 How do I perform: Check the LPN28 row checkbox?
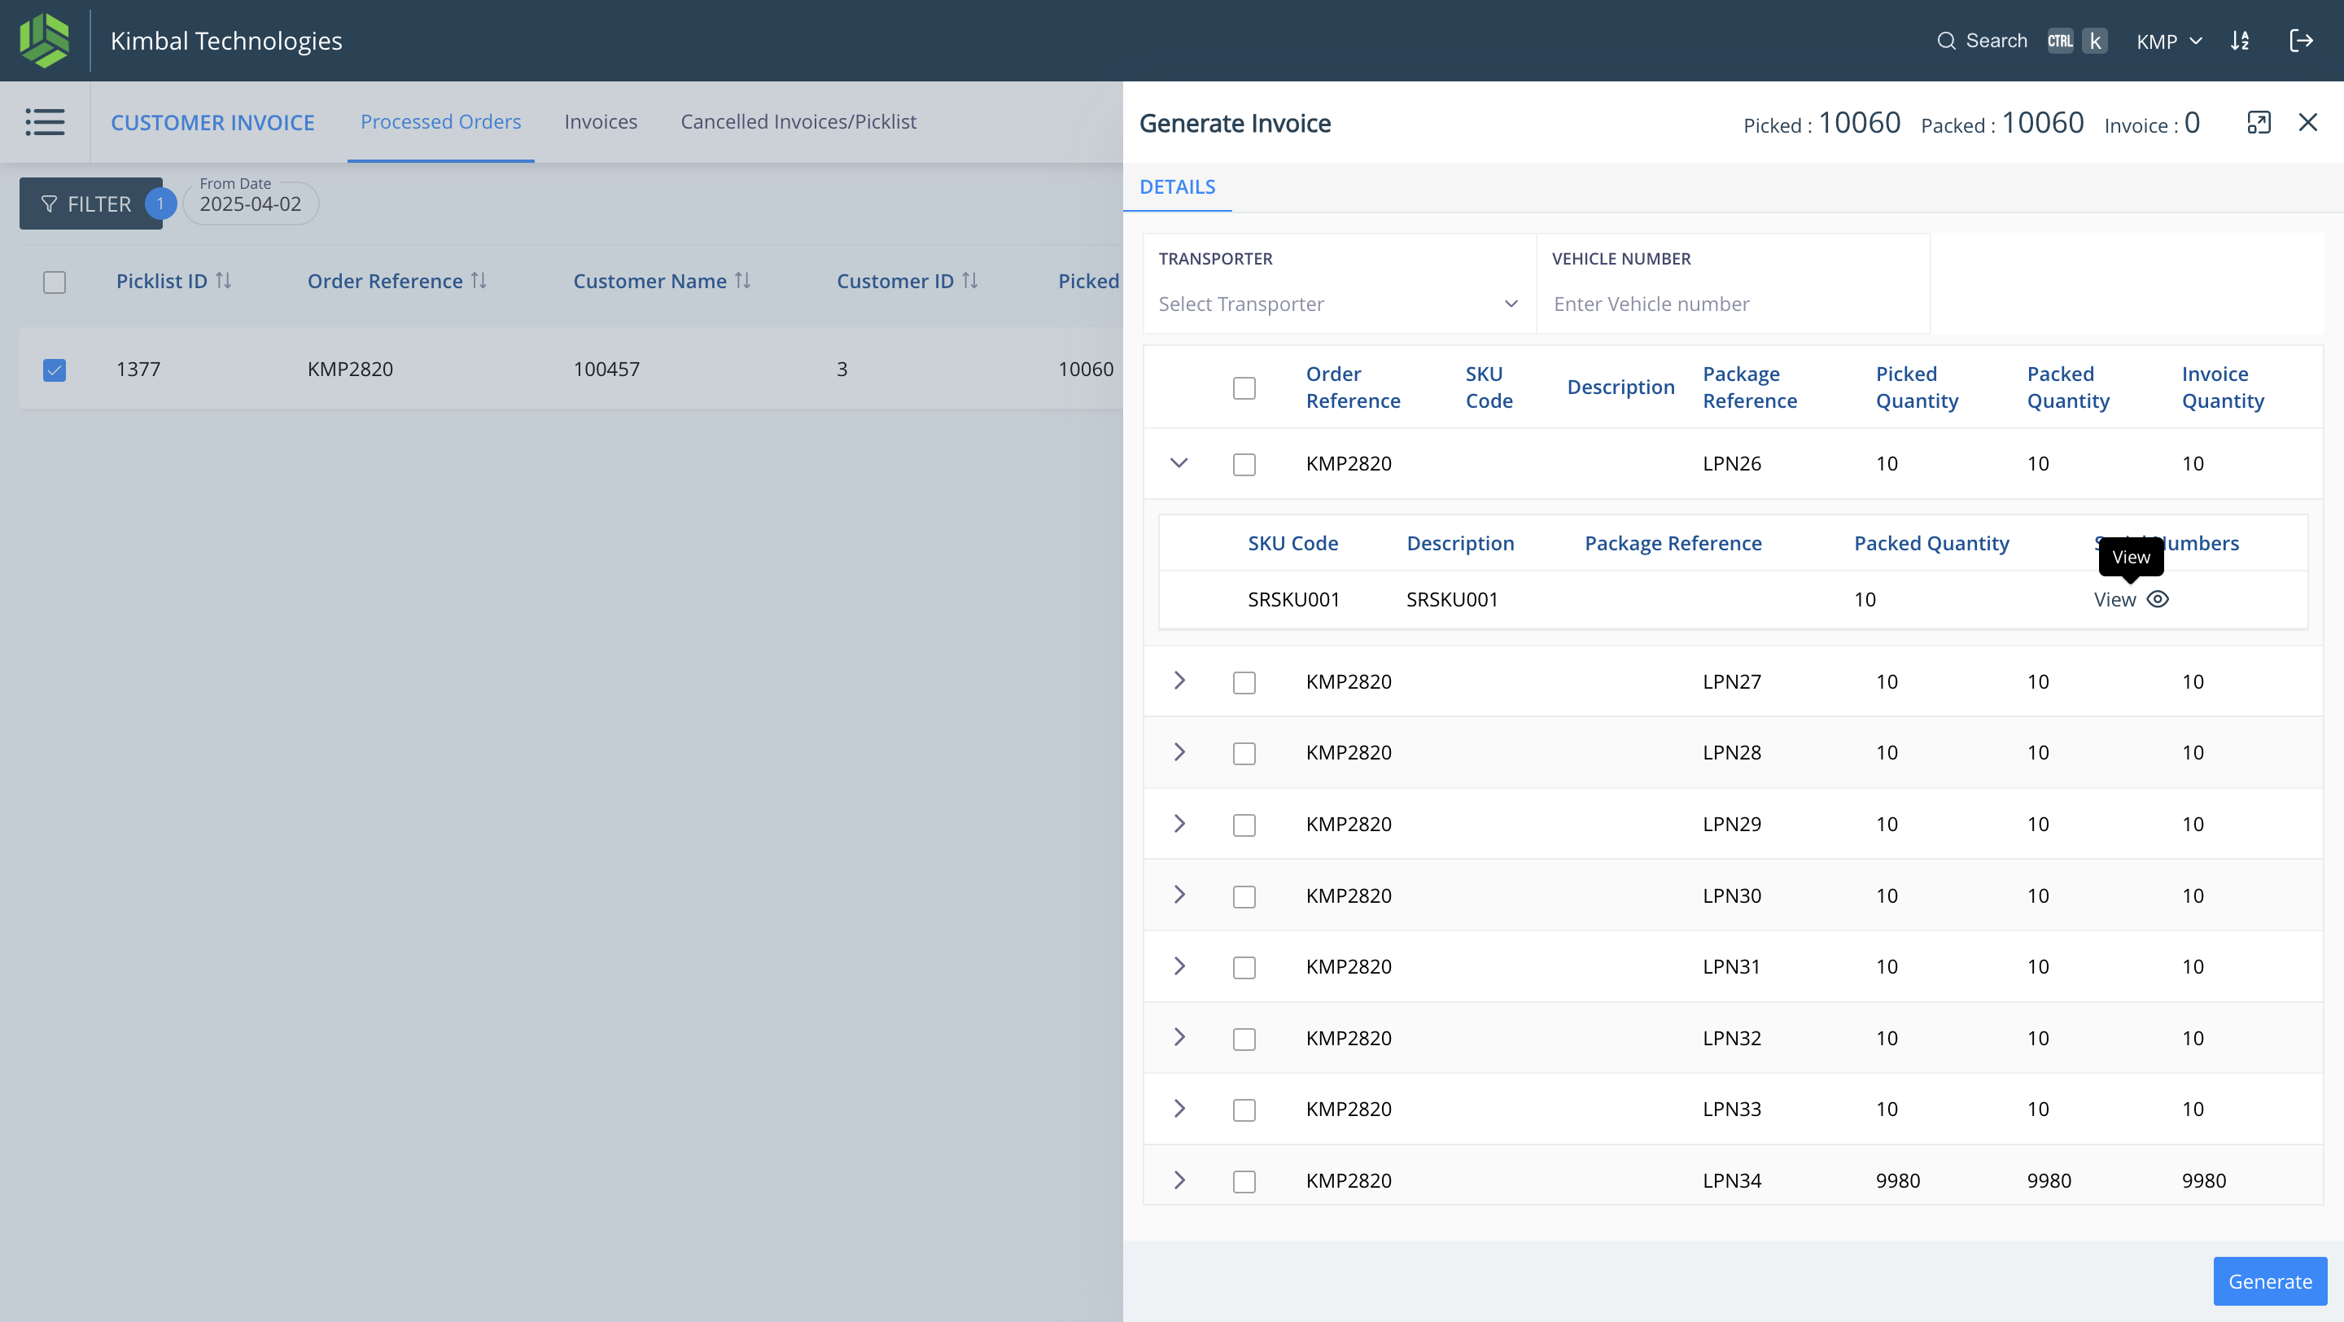click(1244, 753)
